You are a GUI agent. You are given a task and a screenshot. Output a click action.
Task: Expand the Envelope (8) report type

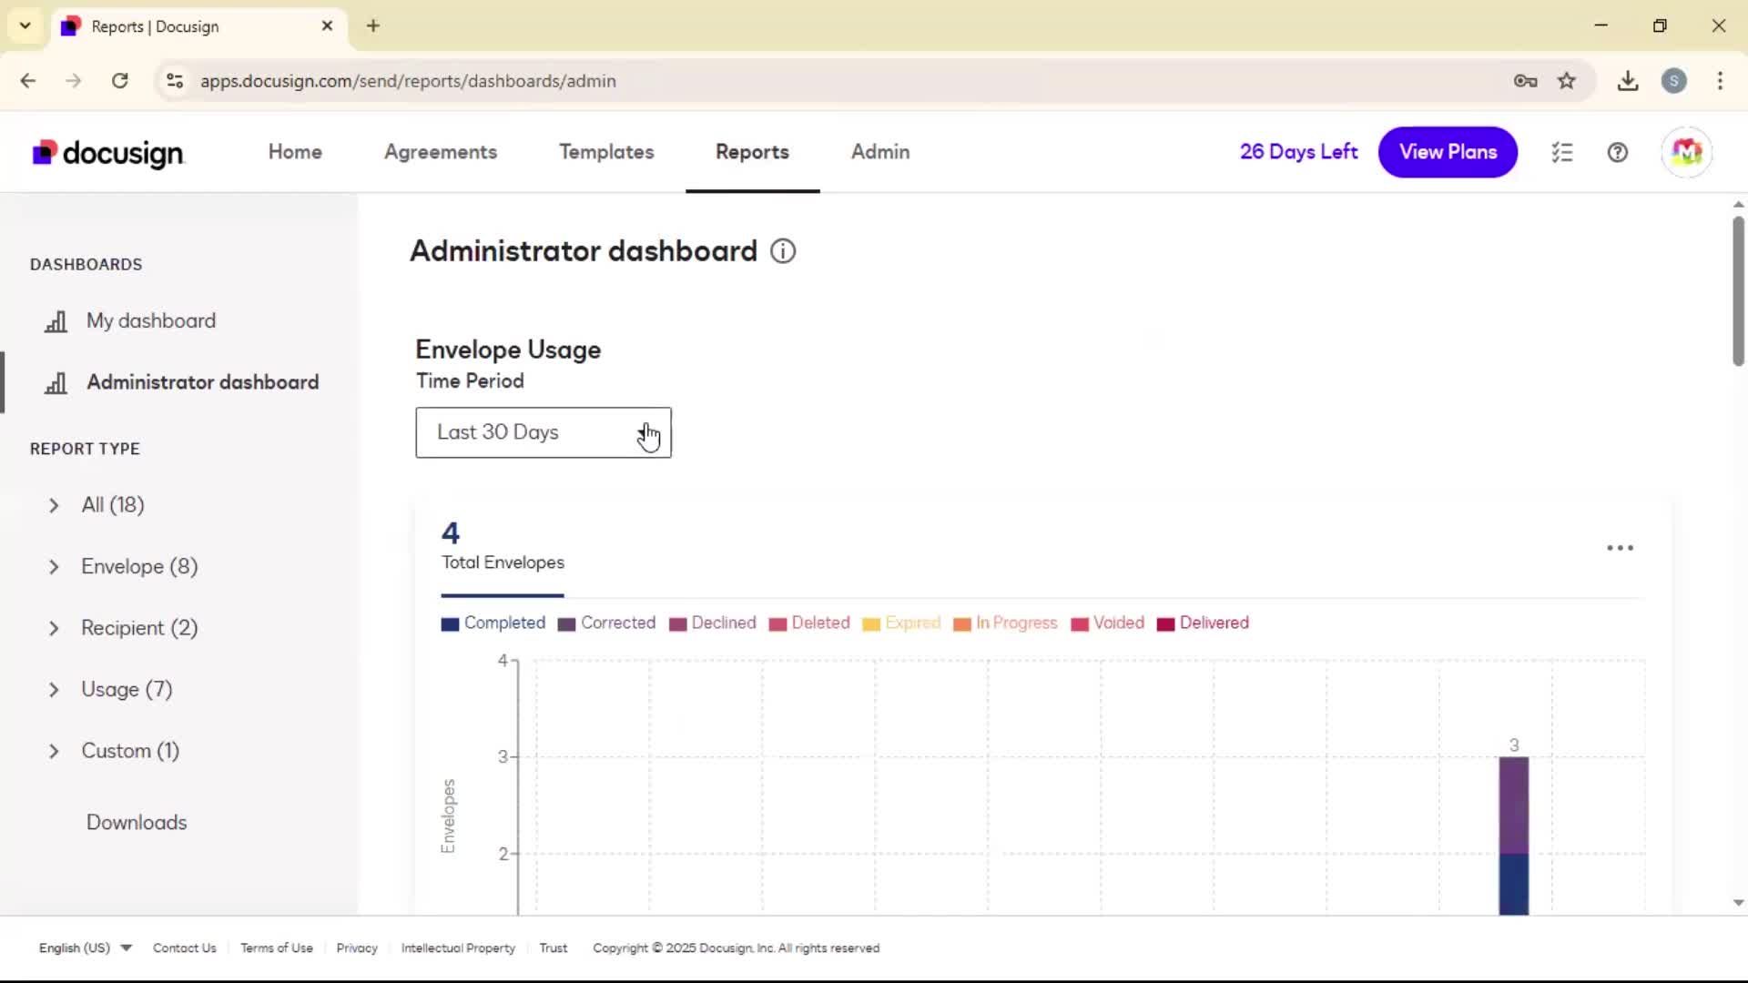coord(54,567)
